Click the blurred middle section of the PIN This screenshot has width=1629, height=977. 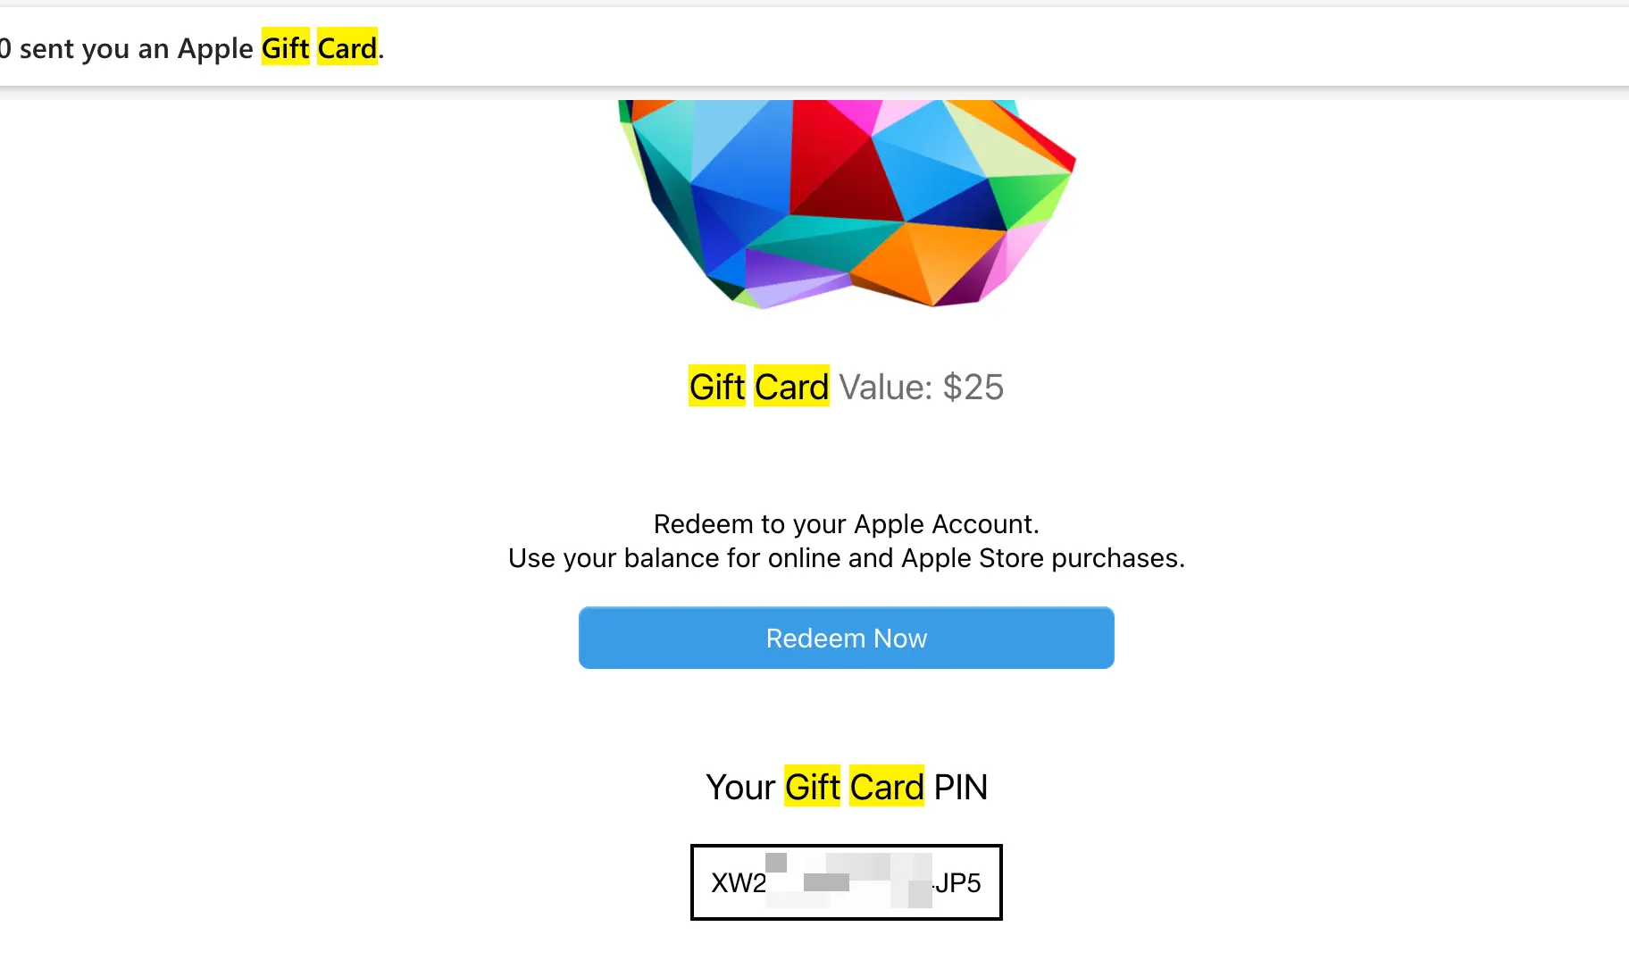(848, 881)
